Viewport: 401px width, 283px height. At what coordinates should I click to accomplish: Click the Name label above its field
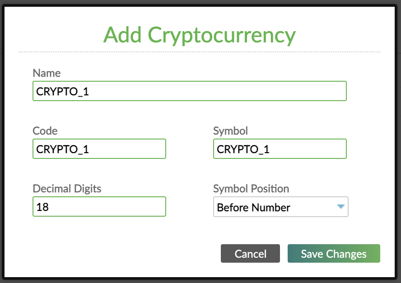[47, 73]
